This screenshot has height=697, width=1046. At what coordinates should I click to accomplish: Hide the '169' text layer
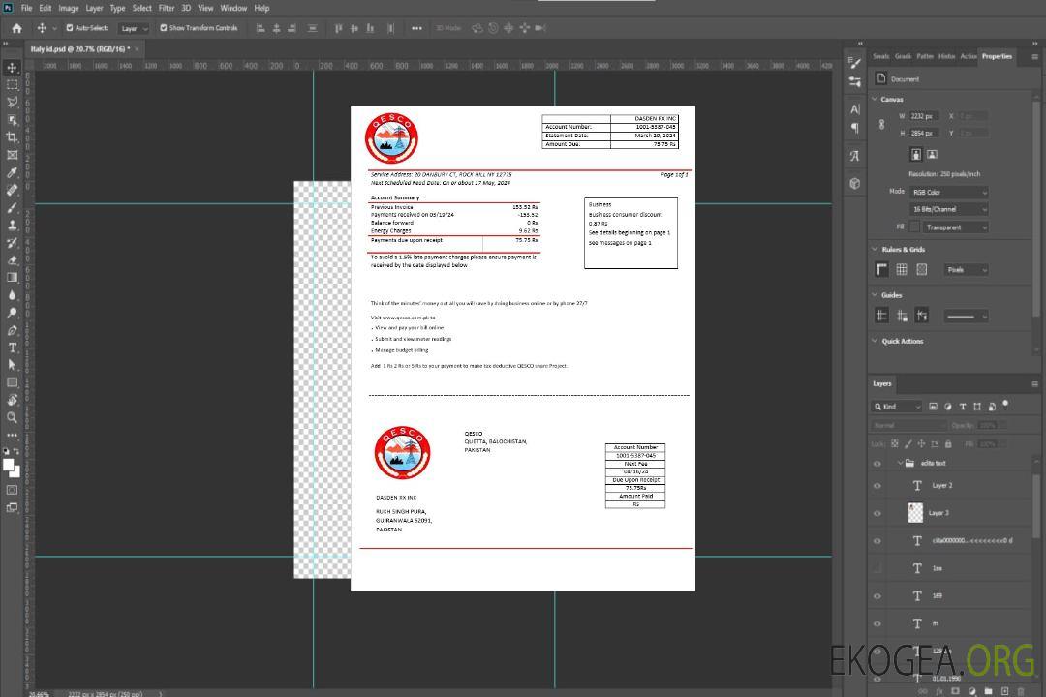(877, 596)
